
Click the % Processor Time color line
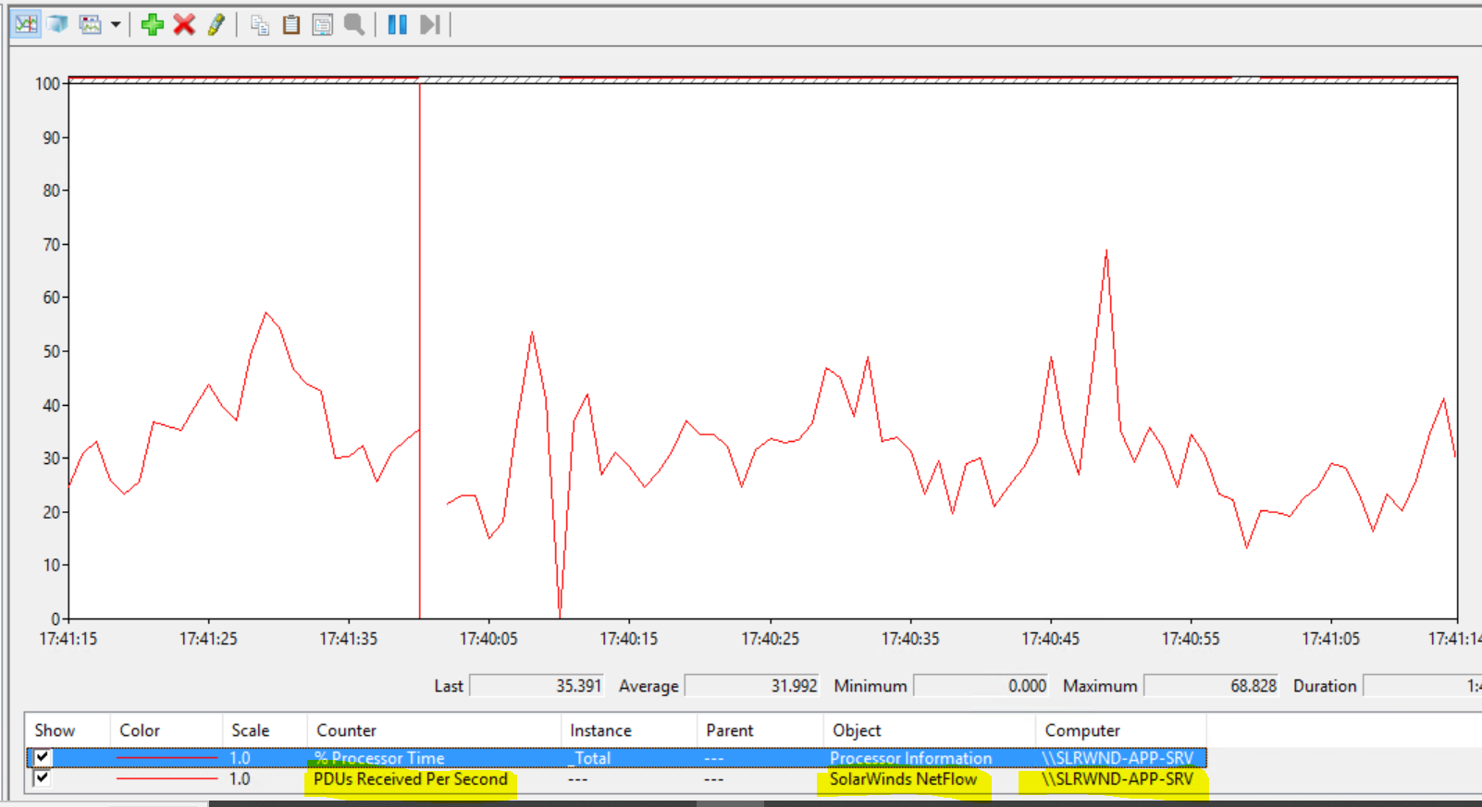pyautogui.click(x=167, y=758)
